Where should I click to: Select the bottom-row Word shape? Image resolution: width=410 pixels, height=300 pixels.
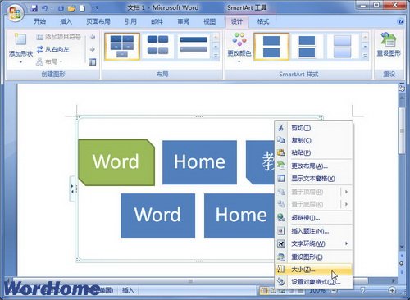(x=157, y=216)
